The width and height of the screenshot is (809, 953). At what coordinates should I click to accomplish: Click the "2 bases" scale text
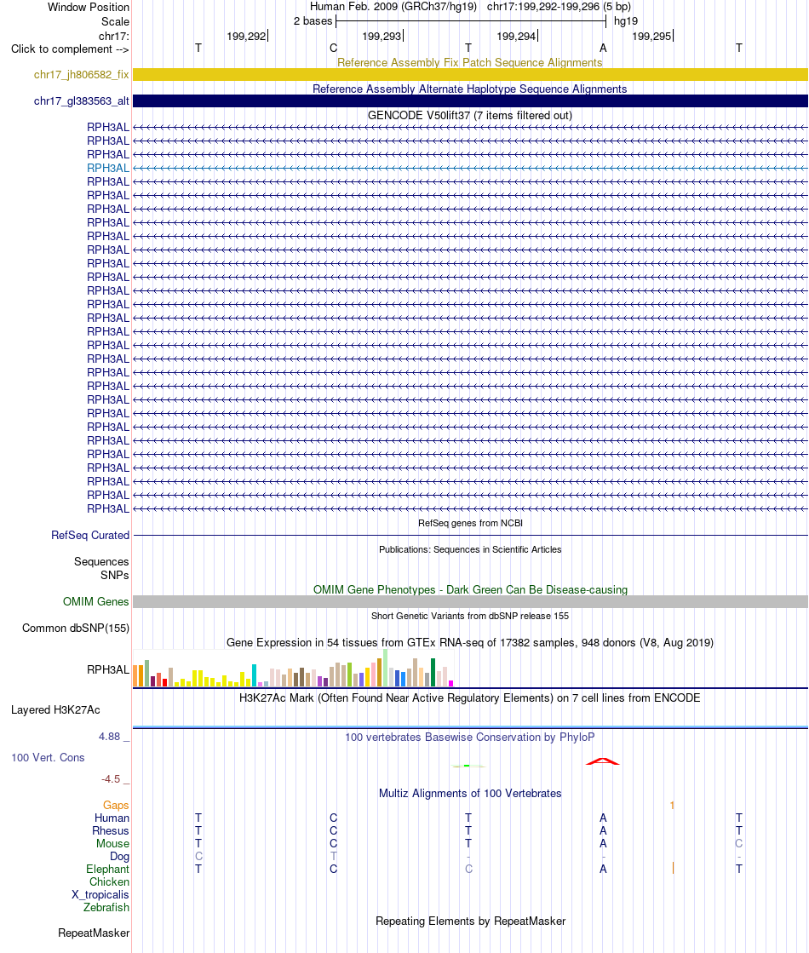(x=313, y=21)
